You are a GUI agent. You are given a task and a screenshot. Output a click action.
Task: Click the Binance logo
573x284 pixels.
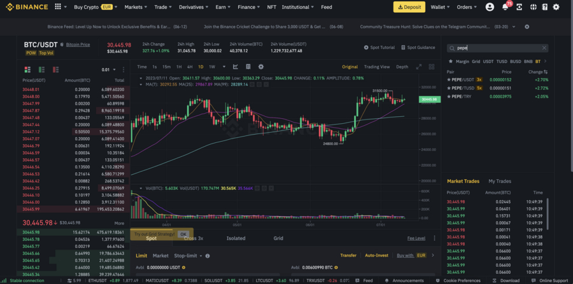tap(27, 7)
